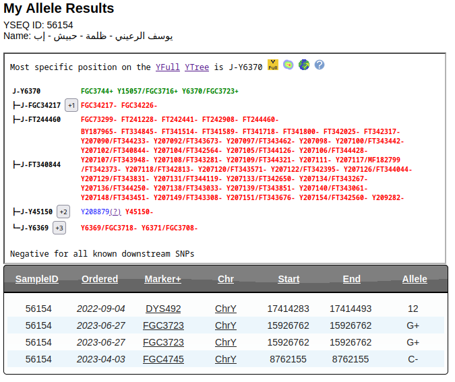The image size is (455, 382).
Task: Click the Negative for all known downstream SNPs text
Action: 102,254
